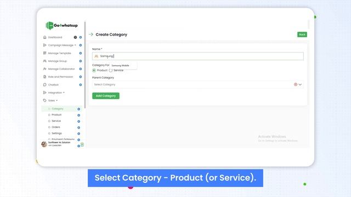
Task: Click the arrow icon beside Create Category
Action: pos(91,34)
